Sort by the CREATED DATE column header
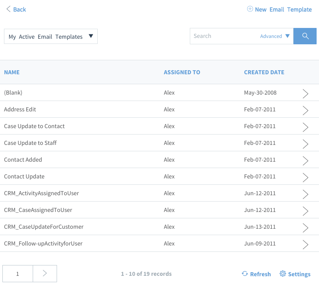Image resolution: width=319 pixels, height=285 pixels. click(x=264, y=72)
